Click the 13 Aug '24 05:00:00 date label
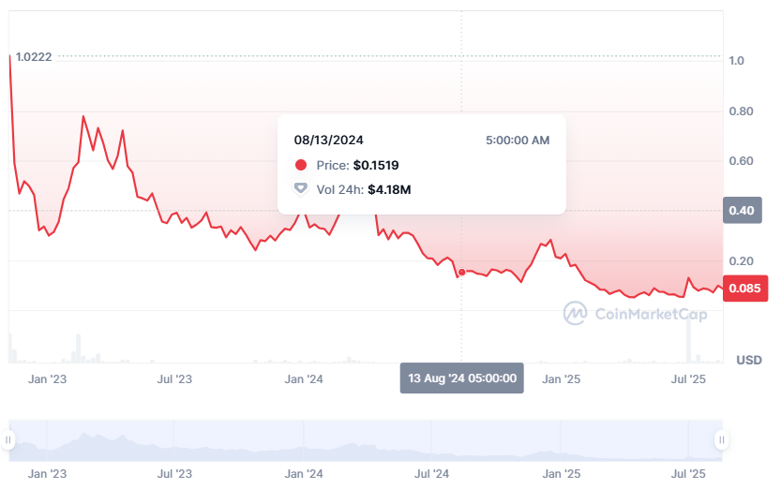 (461, 378)
